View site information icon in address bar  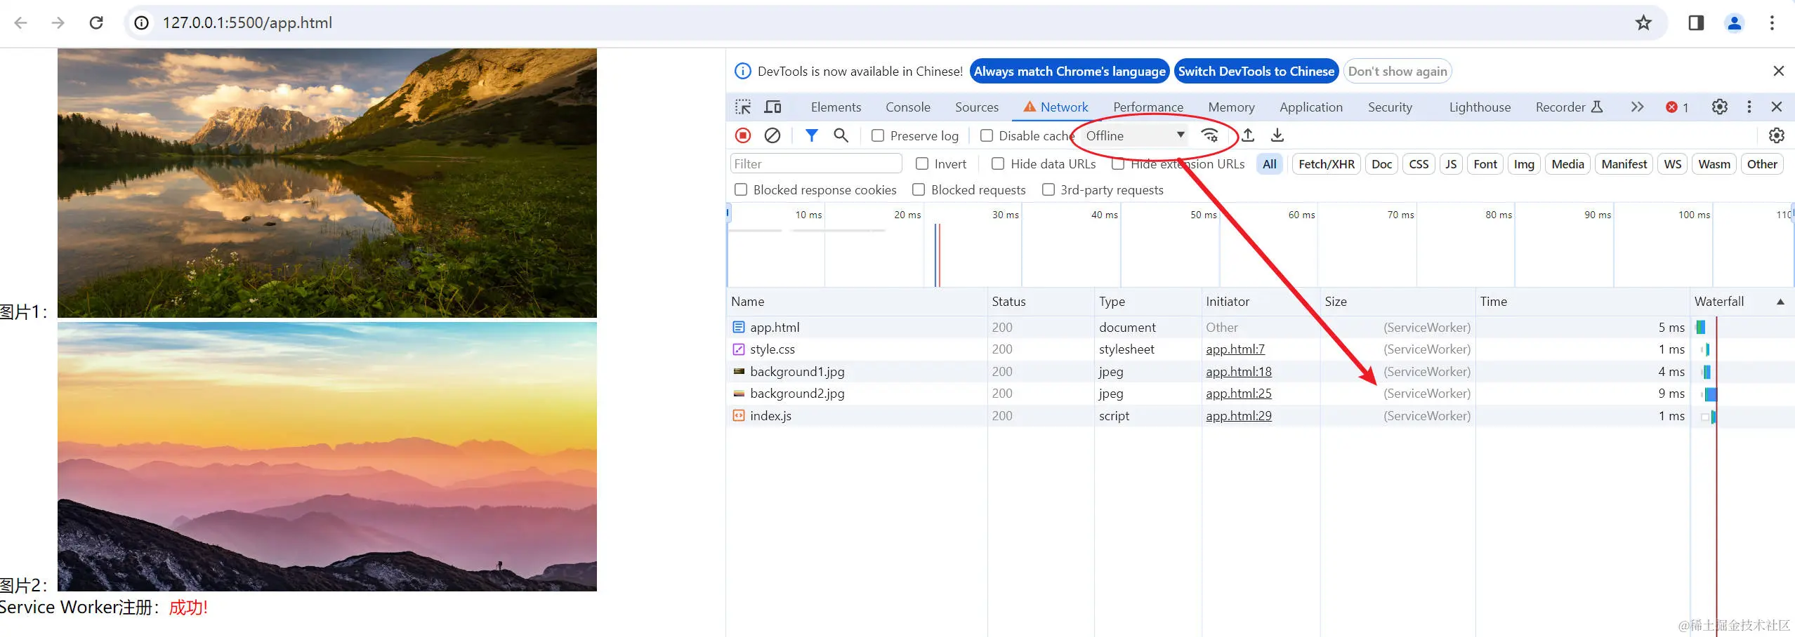tap(142, 23)
